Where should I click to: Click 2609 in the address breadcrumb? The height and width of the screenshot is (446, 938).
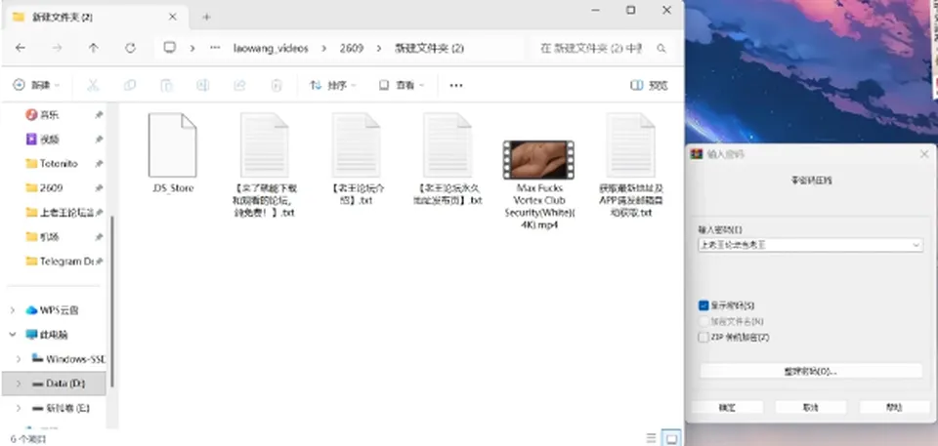352,49
